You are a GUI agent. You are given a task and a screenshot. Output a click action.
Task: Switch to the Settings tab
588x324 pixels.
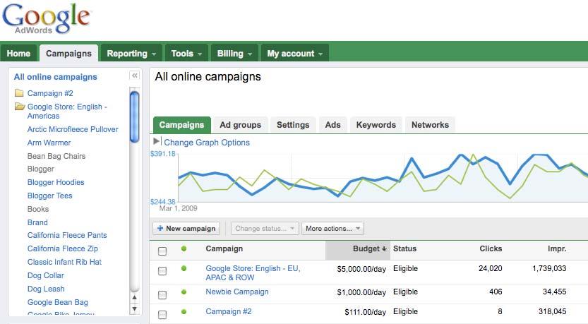(x=293, y=125)
